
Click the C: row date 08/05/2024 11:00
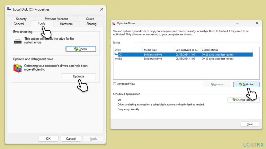click(185, 55)
